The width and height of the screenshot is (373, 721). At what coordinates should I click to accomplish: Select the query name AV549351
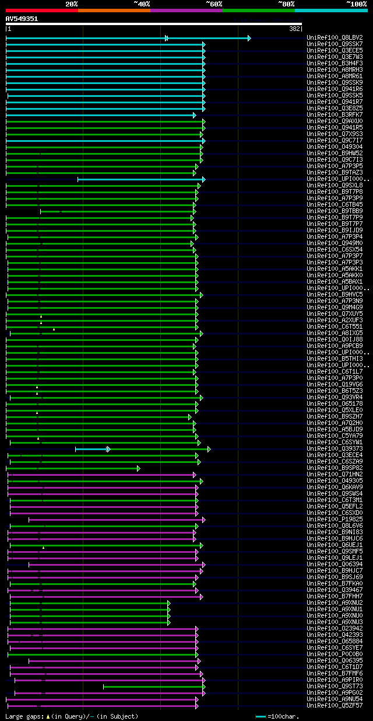coord(22,19)
